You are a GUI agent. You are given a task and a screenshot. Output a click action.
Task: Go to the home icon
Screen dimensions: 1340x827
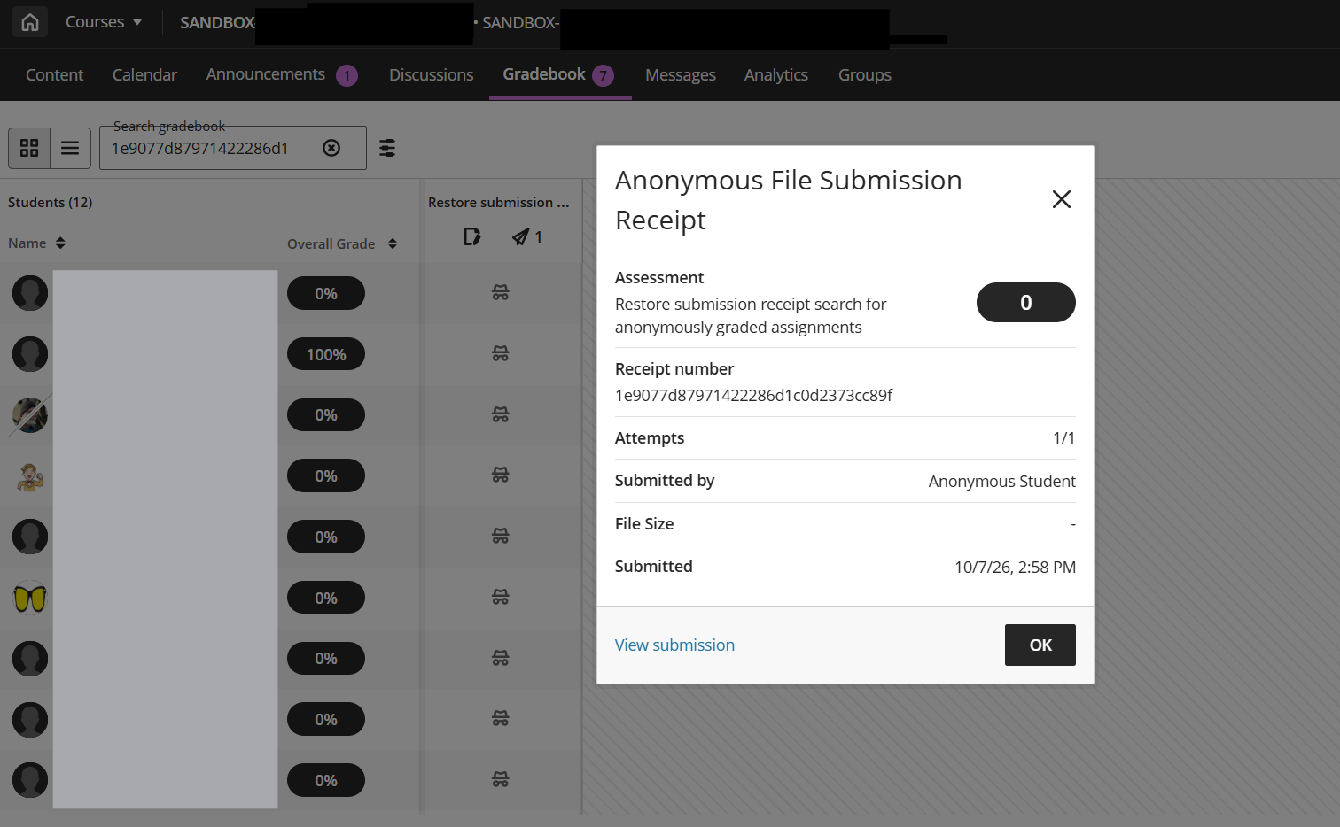(x=30, y=22)
